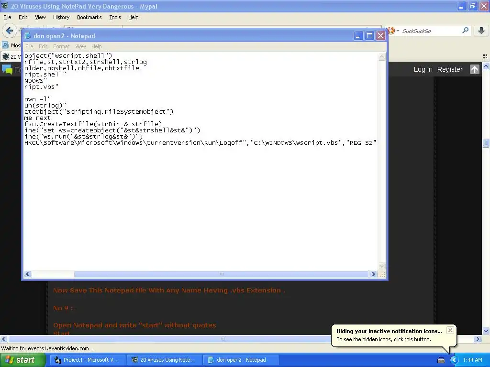
Task: Click the Register link
Action: (x=450, y=69)
